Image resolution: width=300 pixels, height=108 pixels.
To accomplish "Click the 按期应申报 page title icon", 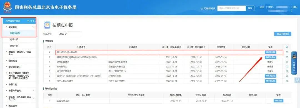I will 47,25.
